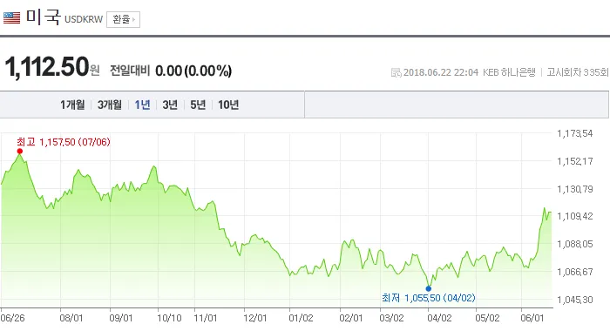Click the 1,173.54 y-axis label
The image size is (610, 331).
click(575, 133)
